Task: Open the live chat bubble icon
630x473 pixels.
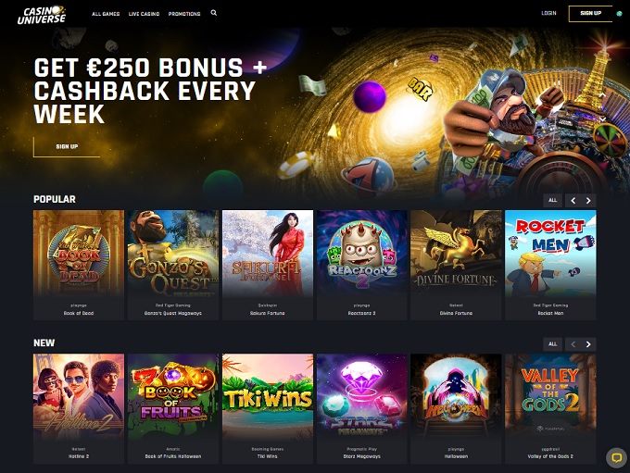Action: pos(616,458)
